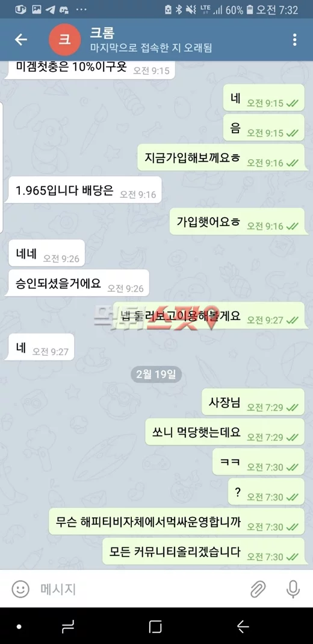The image size is (313, 644).
Task: Tap the battery 60% status indicator
Action: tap(239, 10)
